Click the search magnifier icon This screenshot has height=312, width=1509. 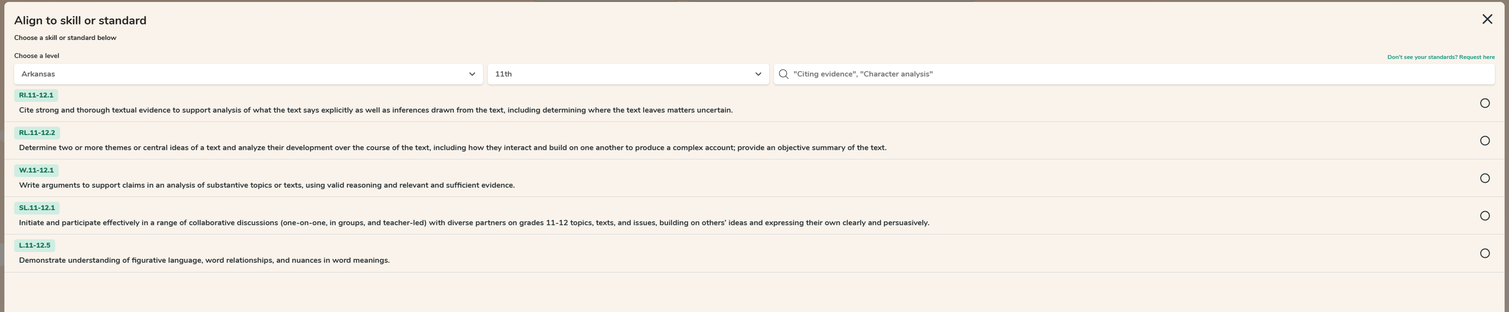[783, 74]
